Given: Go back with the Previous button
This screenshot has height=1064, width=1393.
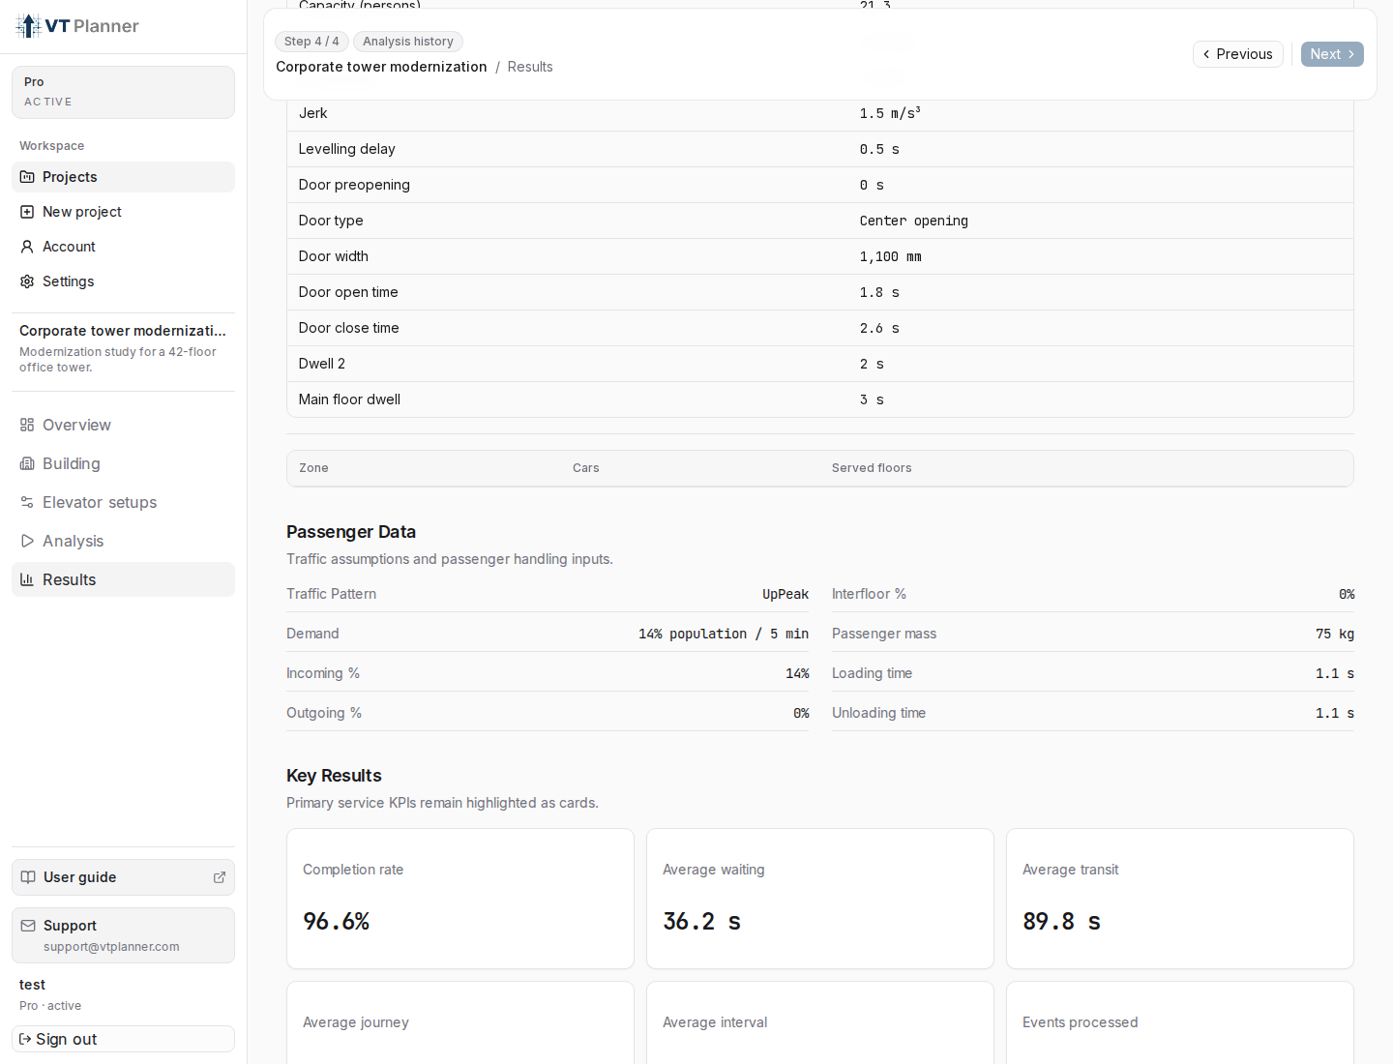Looking at the screenshot, I should 1238,54.
